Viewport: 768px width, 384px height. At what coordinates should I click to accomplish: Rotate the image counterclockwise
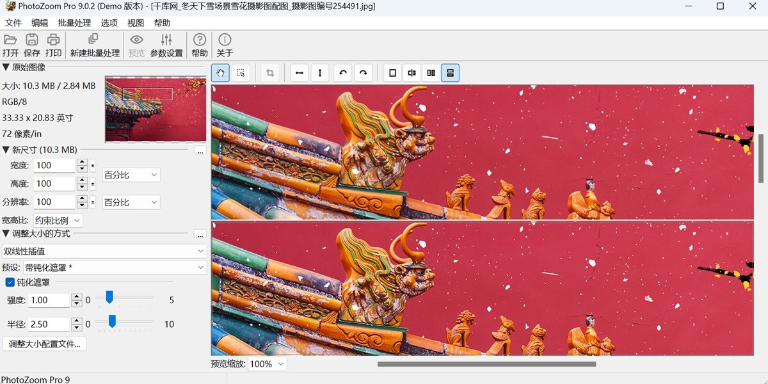[x=342, y=72]
